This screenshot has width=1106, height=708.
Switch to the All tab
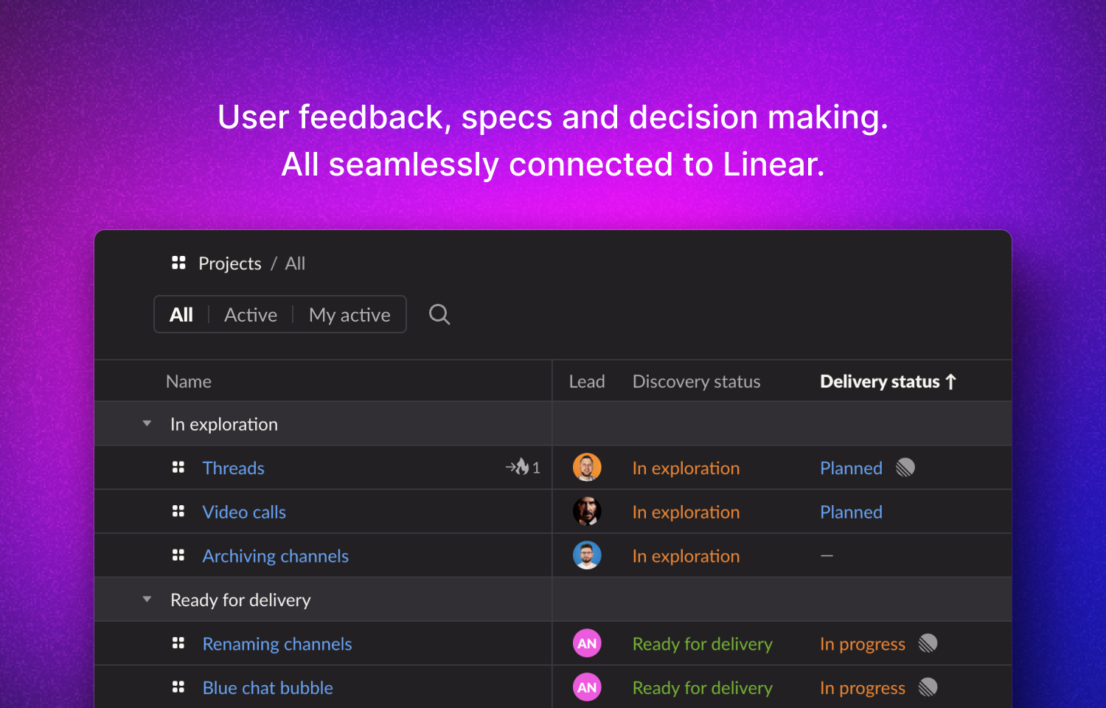click(181, 315)
